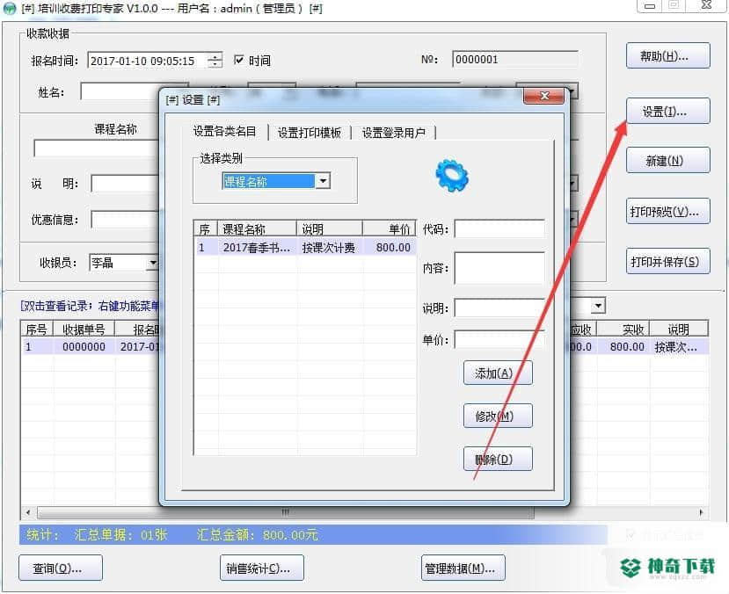Focus the field under 课程名称 in main window

(97, 148)
